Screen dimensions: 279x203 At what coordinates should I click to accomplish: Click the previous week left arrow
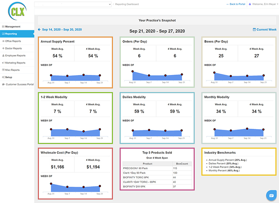click(x=39, y=29)
